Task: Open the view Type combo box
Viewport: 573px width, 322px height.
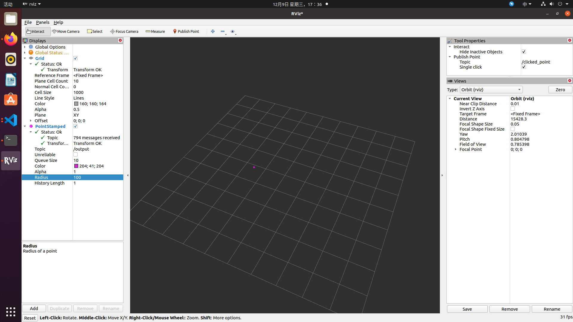Action: point(491,90)
